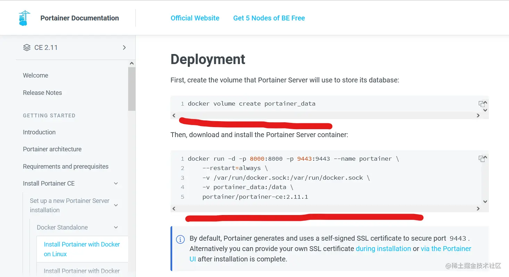Click right scroll arrow of docker run block
509x277 pixels.
click(x=478, y=209)
